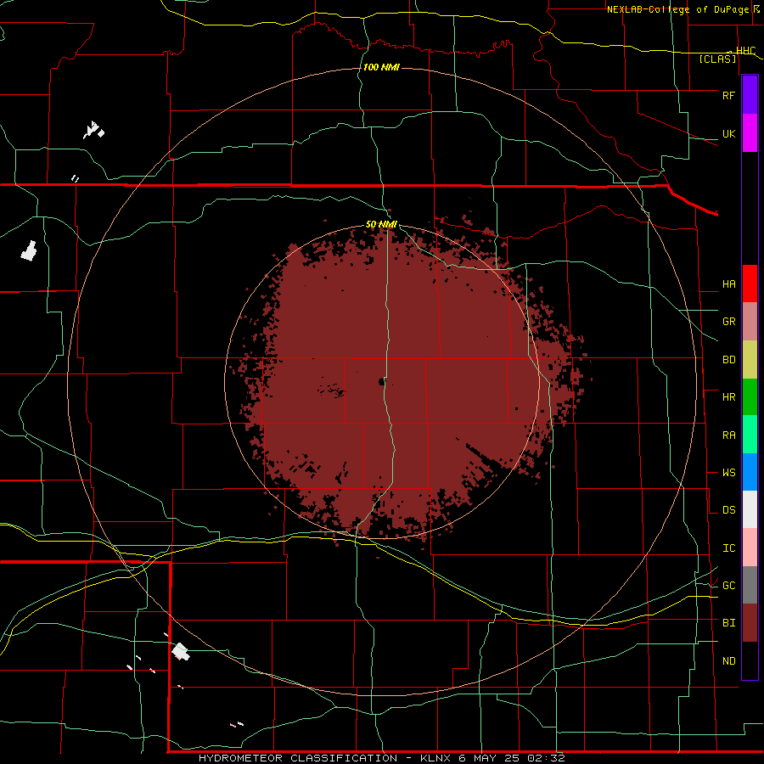Click the GR pink legend swatch

pos(750,321)
